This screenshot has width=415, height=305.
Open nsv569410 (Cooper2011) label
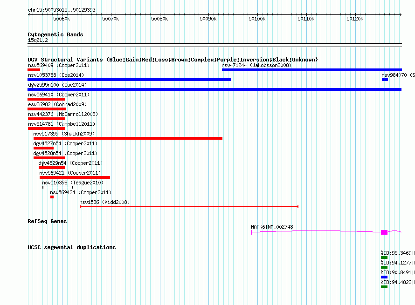coord(59,95)
